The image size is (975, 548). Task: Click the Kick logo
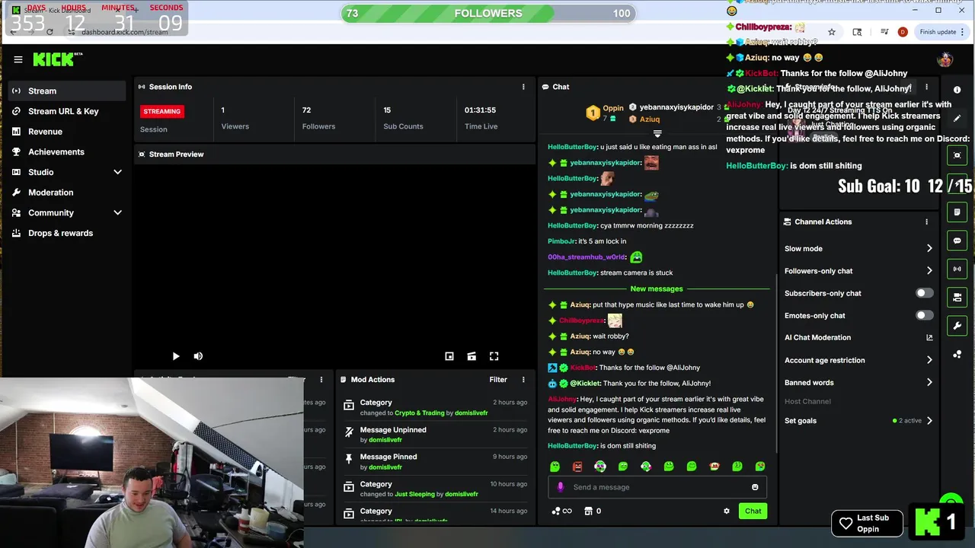pos(56,59)
